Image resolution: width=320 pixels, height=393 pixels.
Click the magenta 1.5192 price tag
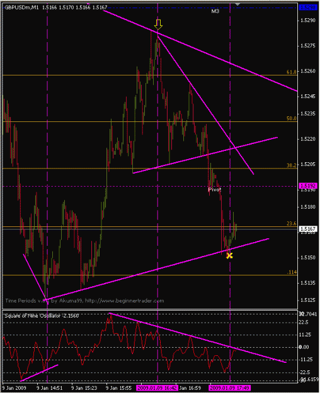[x=308, y=185]
